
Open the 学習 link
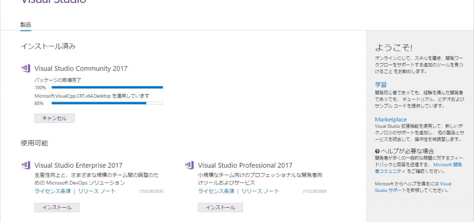tap(381, 84)
